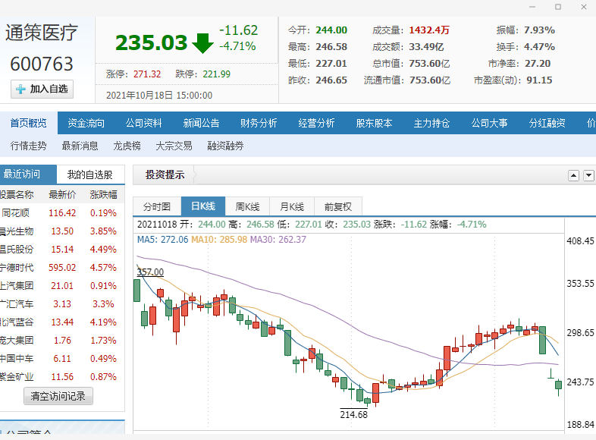Close the stock window
The width and height of the screenshot is (596, 440).
(x=584, y=7)
